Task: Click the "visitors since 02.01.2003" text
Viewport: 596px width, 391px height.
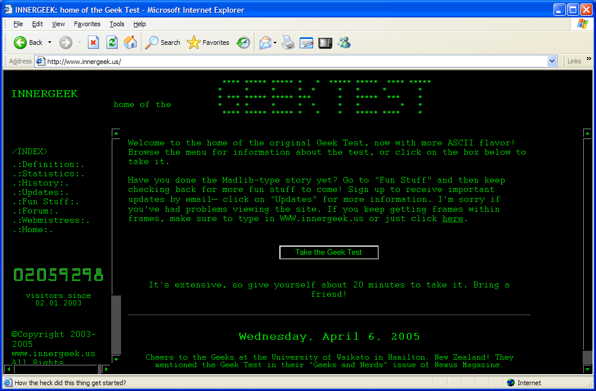Action: tap(59, 299)
